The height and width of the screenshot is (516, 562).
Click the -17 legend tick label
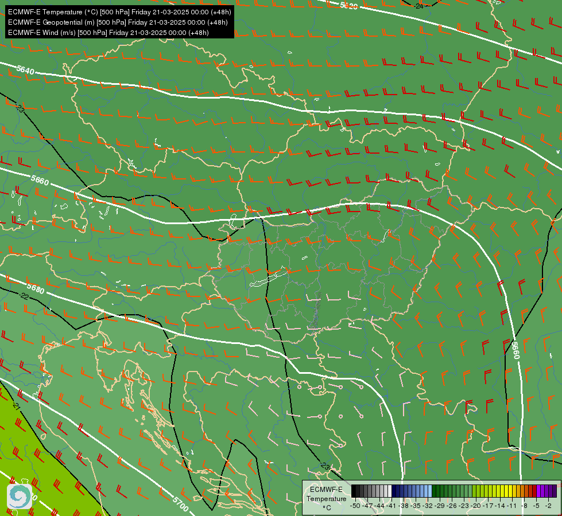pyautogui.click(x=489, y=506)
